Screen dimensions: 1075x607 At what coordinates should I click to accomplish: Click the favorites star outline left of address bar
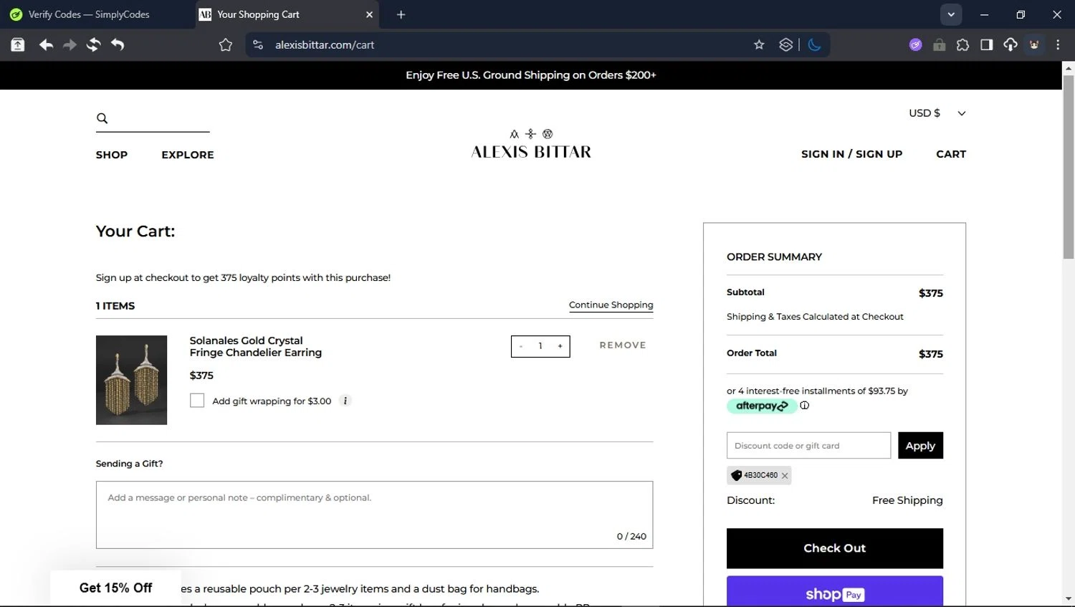coord(226,45)
